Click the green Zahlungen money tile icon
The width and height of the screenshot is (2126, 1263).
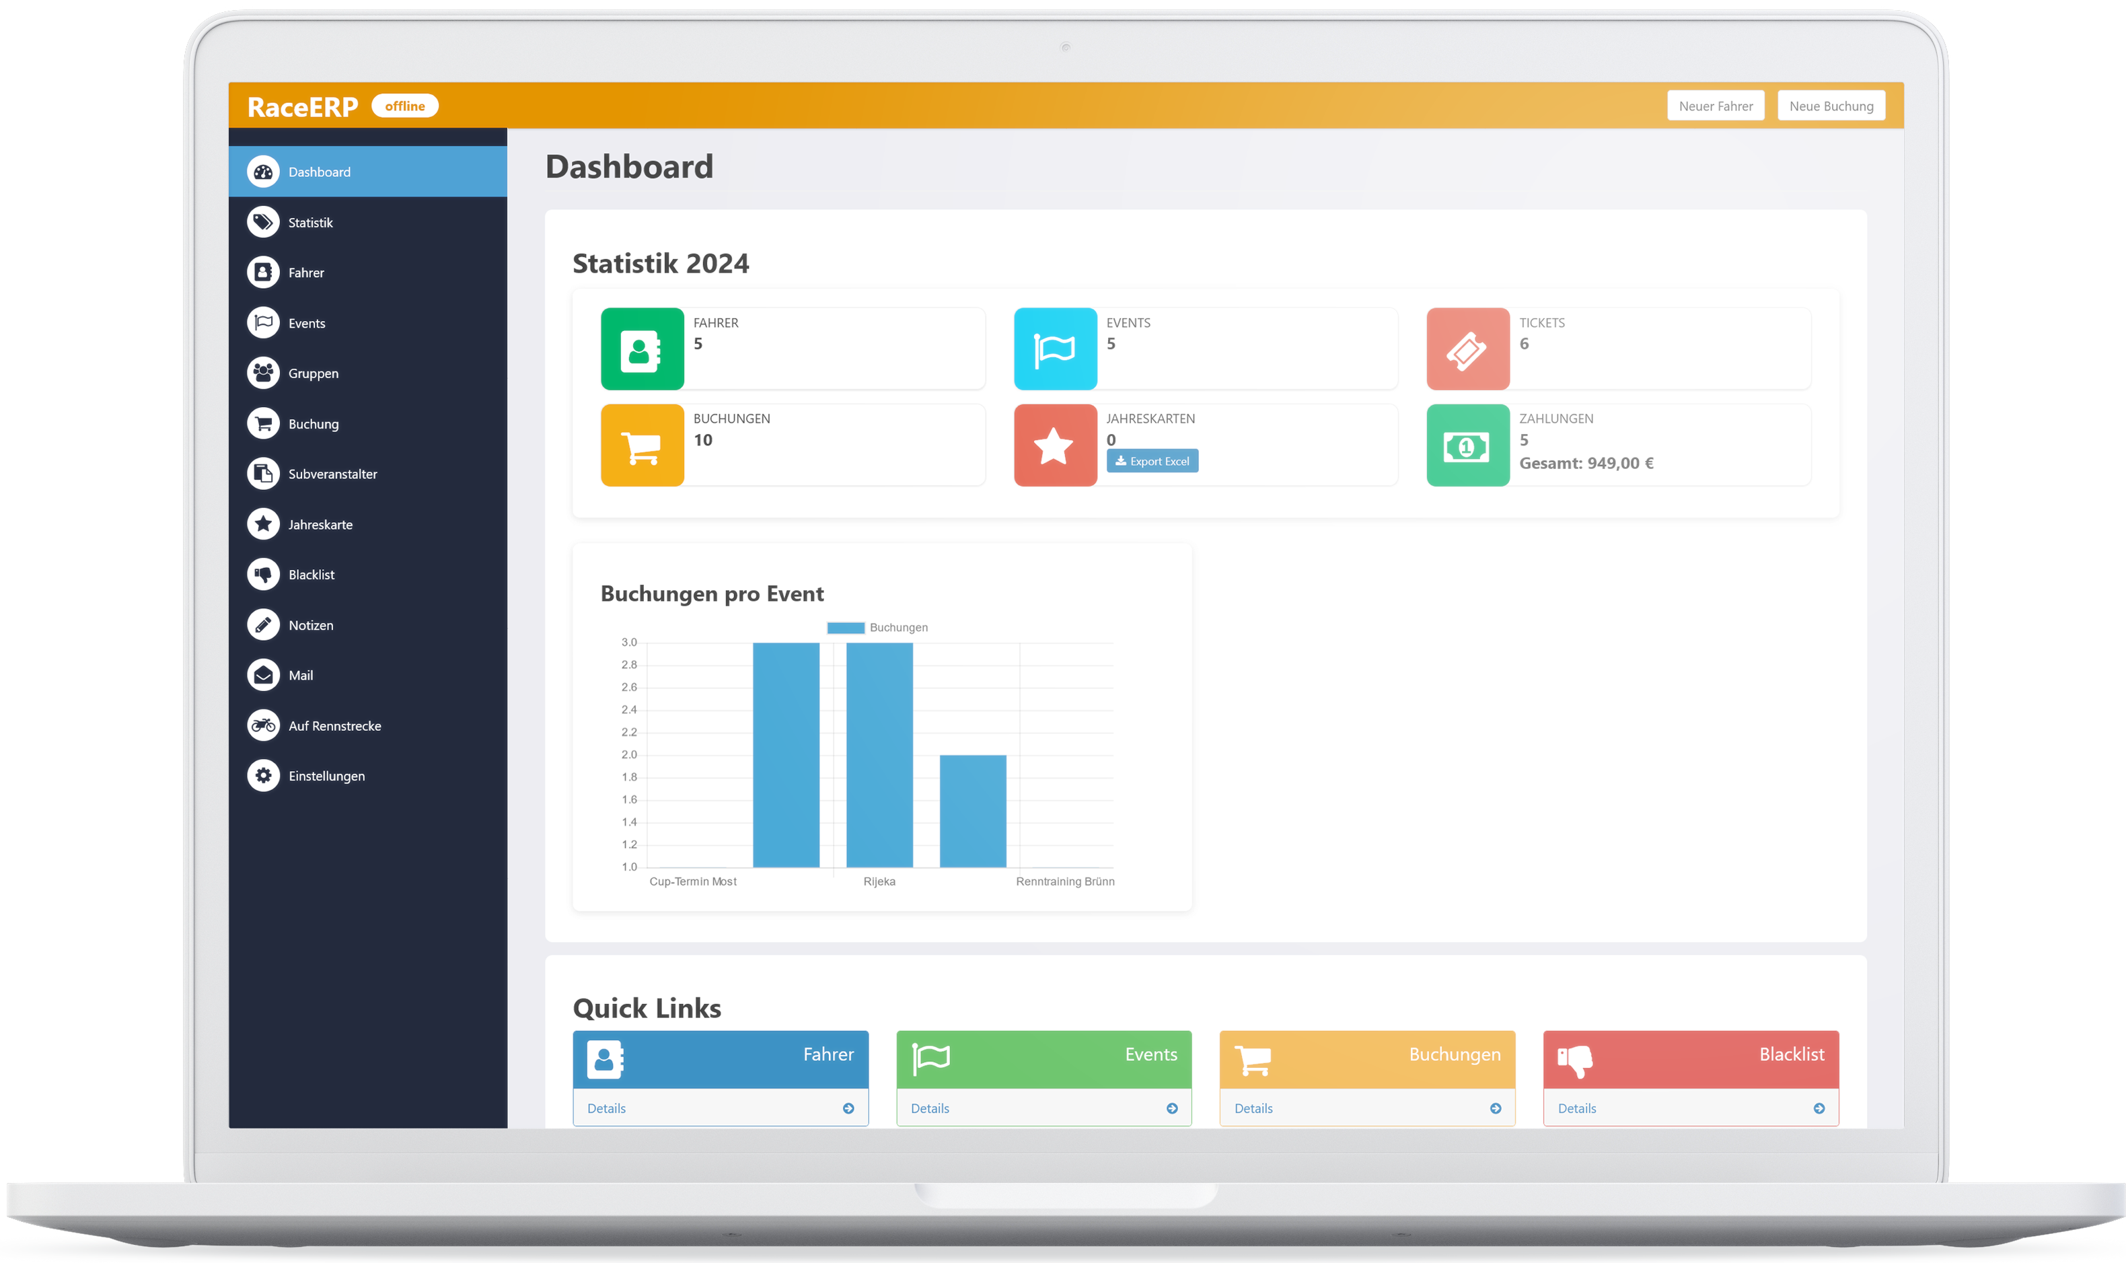(1467, 445)
